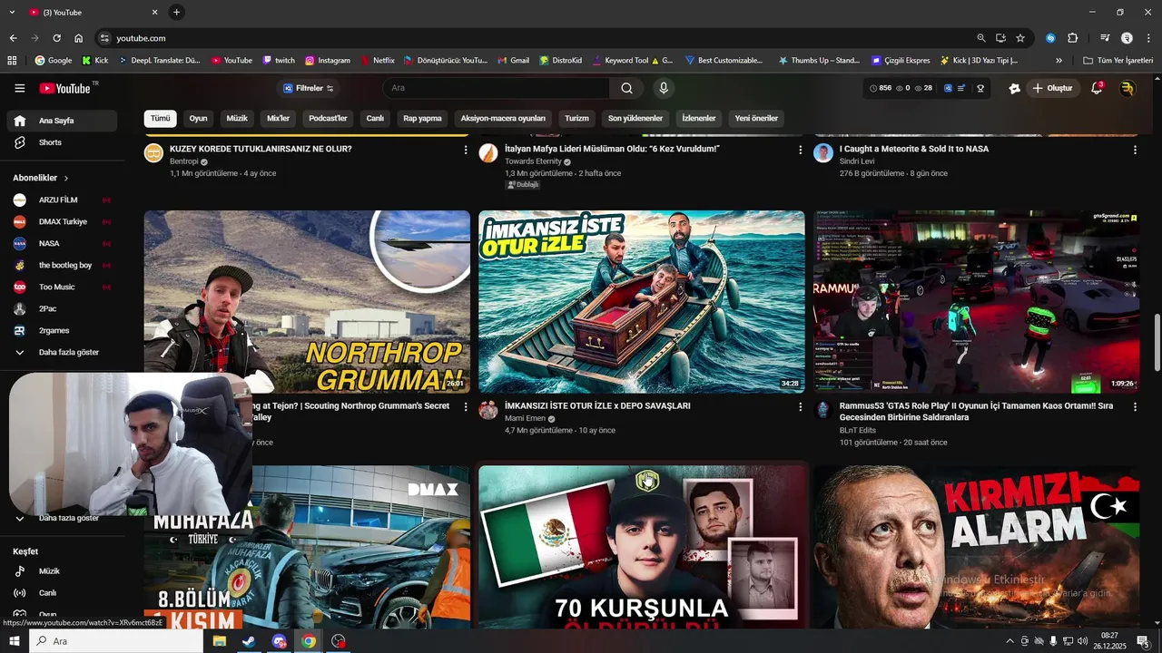Open options for I Caught a Meteorite video
This screenshot has height=653, width=1162.
(x=1135, y=150)
